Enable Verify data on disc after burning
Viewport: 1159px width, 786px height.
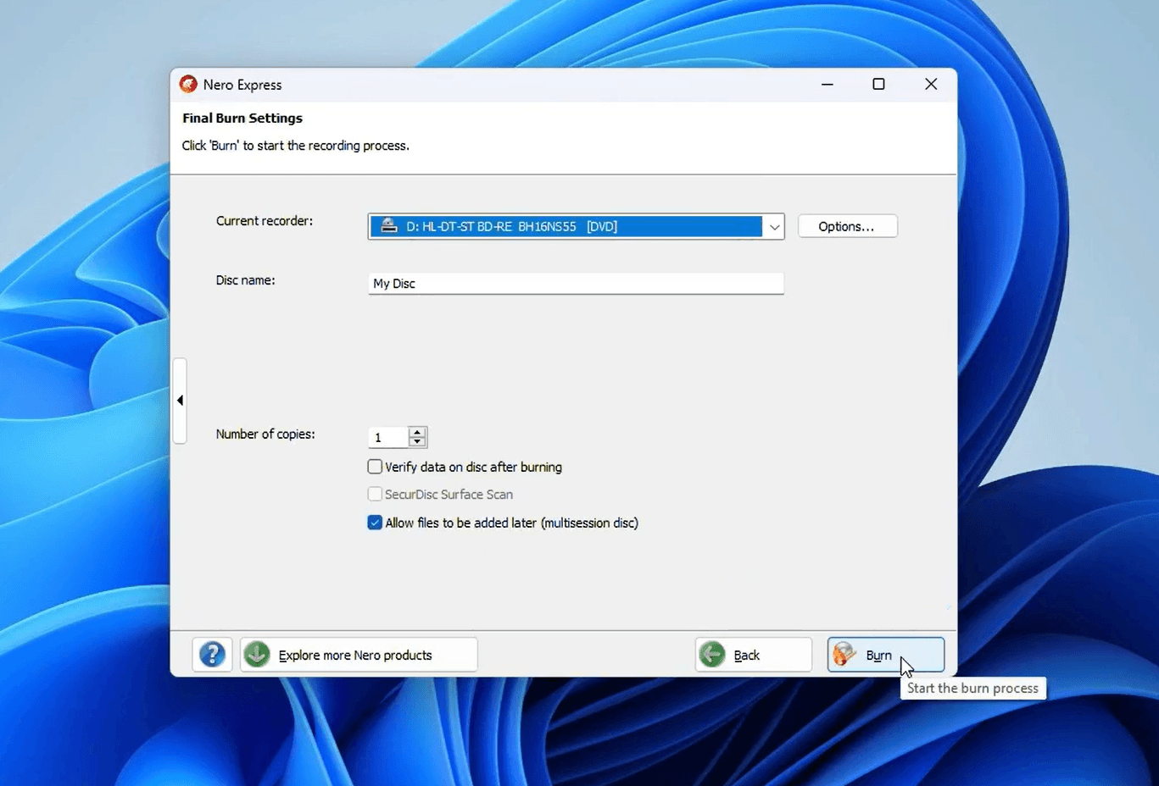click(x=375, y=467)
